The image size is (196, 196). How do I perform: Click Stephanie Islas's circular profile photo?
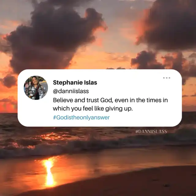[x=36, y=88]
